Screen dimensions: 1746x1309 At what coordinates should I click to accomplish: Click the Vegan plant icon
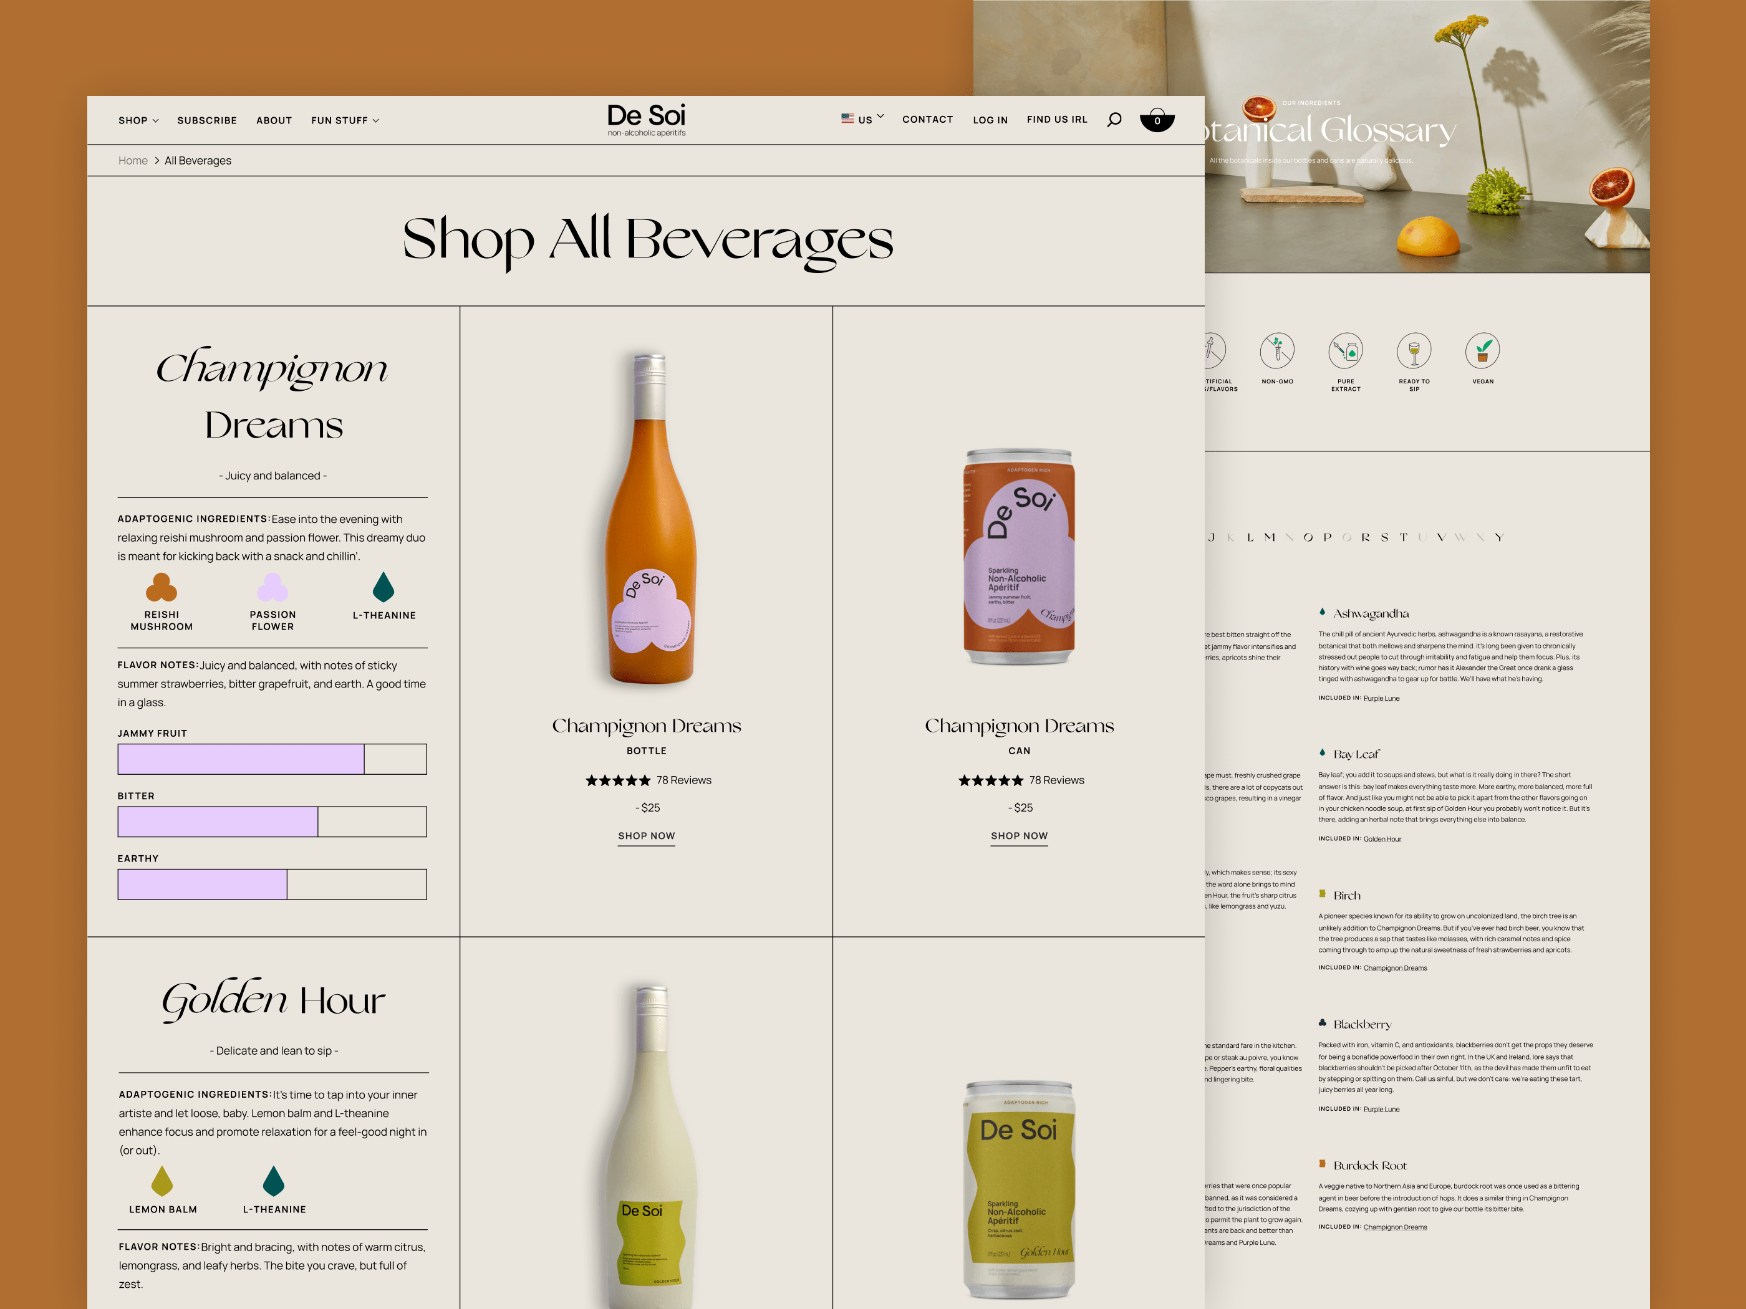(x=1482, y=350)
